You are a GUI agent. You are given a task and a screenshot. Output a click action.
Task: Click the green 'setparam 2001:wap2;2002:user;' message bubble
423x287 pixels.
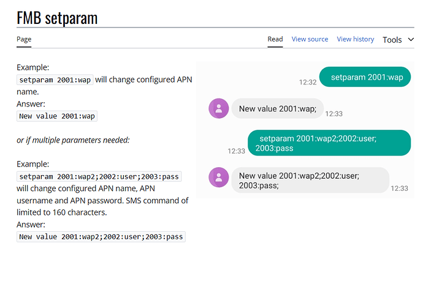point(329,143)
